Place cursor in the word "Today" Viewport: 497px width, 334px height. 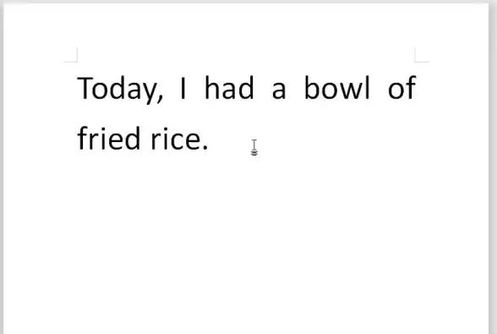(x=117, y=88)
